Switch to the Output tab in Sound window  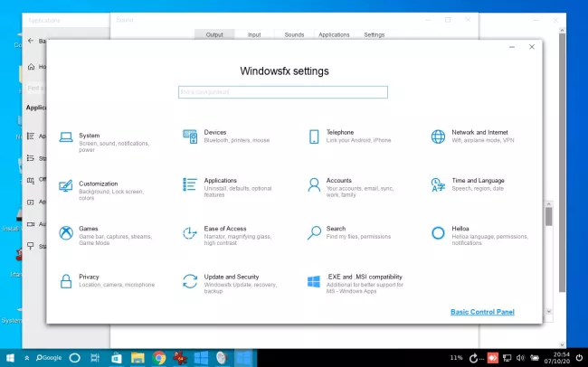tap(214, 34)
